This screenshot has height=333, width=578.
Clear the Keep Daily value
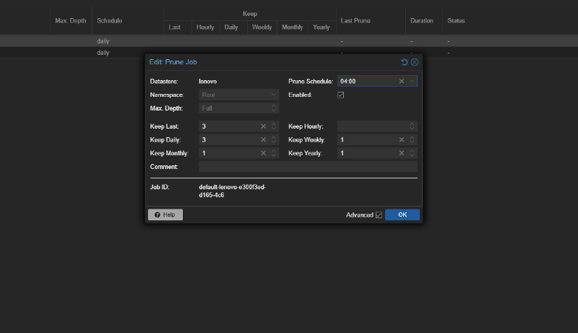coord(263,140)
